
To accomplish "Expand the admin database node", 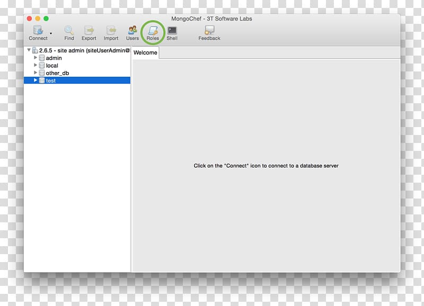I will 35,58.
